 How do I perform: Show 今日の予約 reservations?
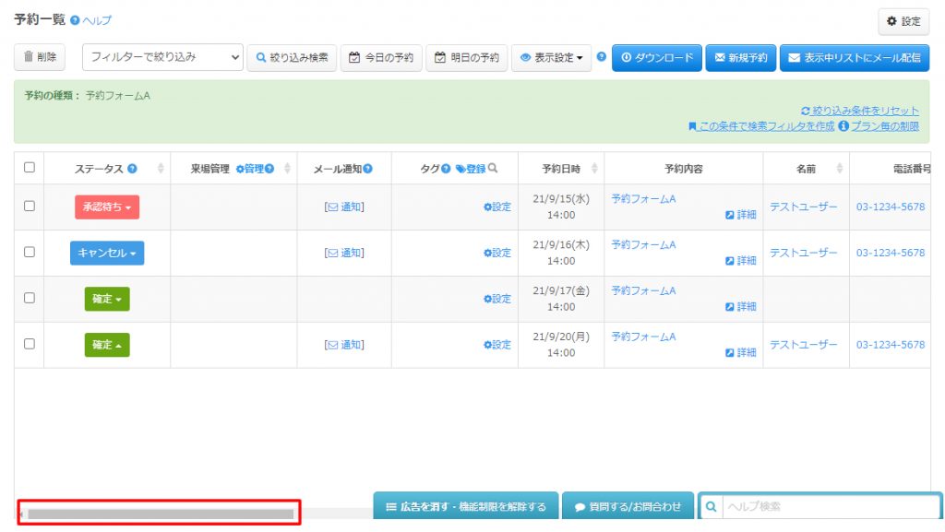381,57
